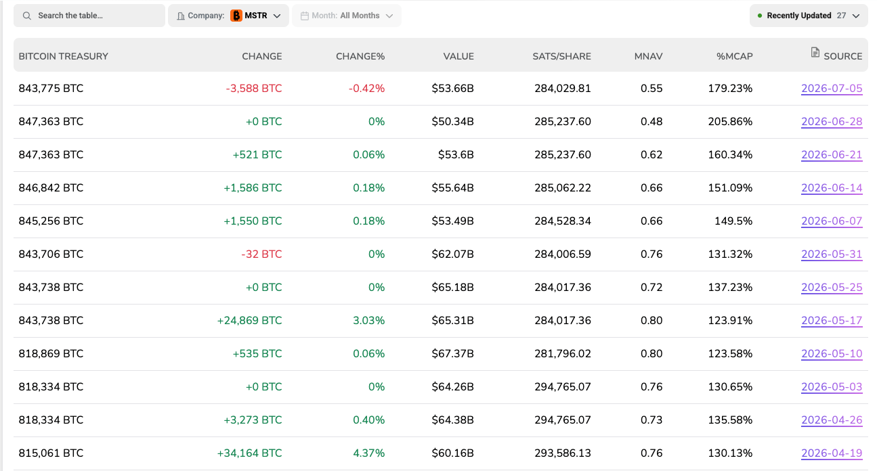Open the 2026-07-05 source link

pos(832,89)
